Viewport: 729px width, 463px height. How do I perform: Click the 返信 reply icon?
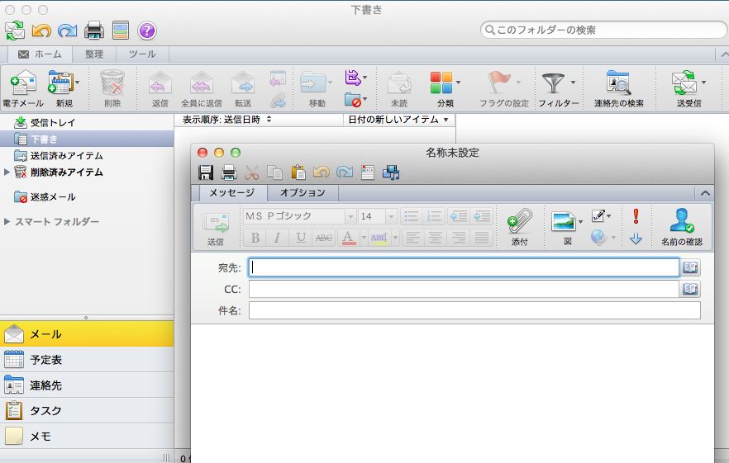pyautogui.click(x=160, y=88)
